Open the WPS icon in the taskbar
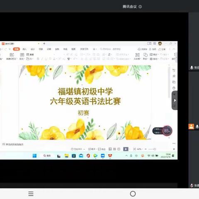The width and height of the screenshot is (199, 199). [110, 156]
